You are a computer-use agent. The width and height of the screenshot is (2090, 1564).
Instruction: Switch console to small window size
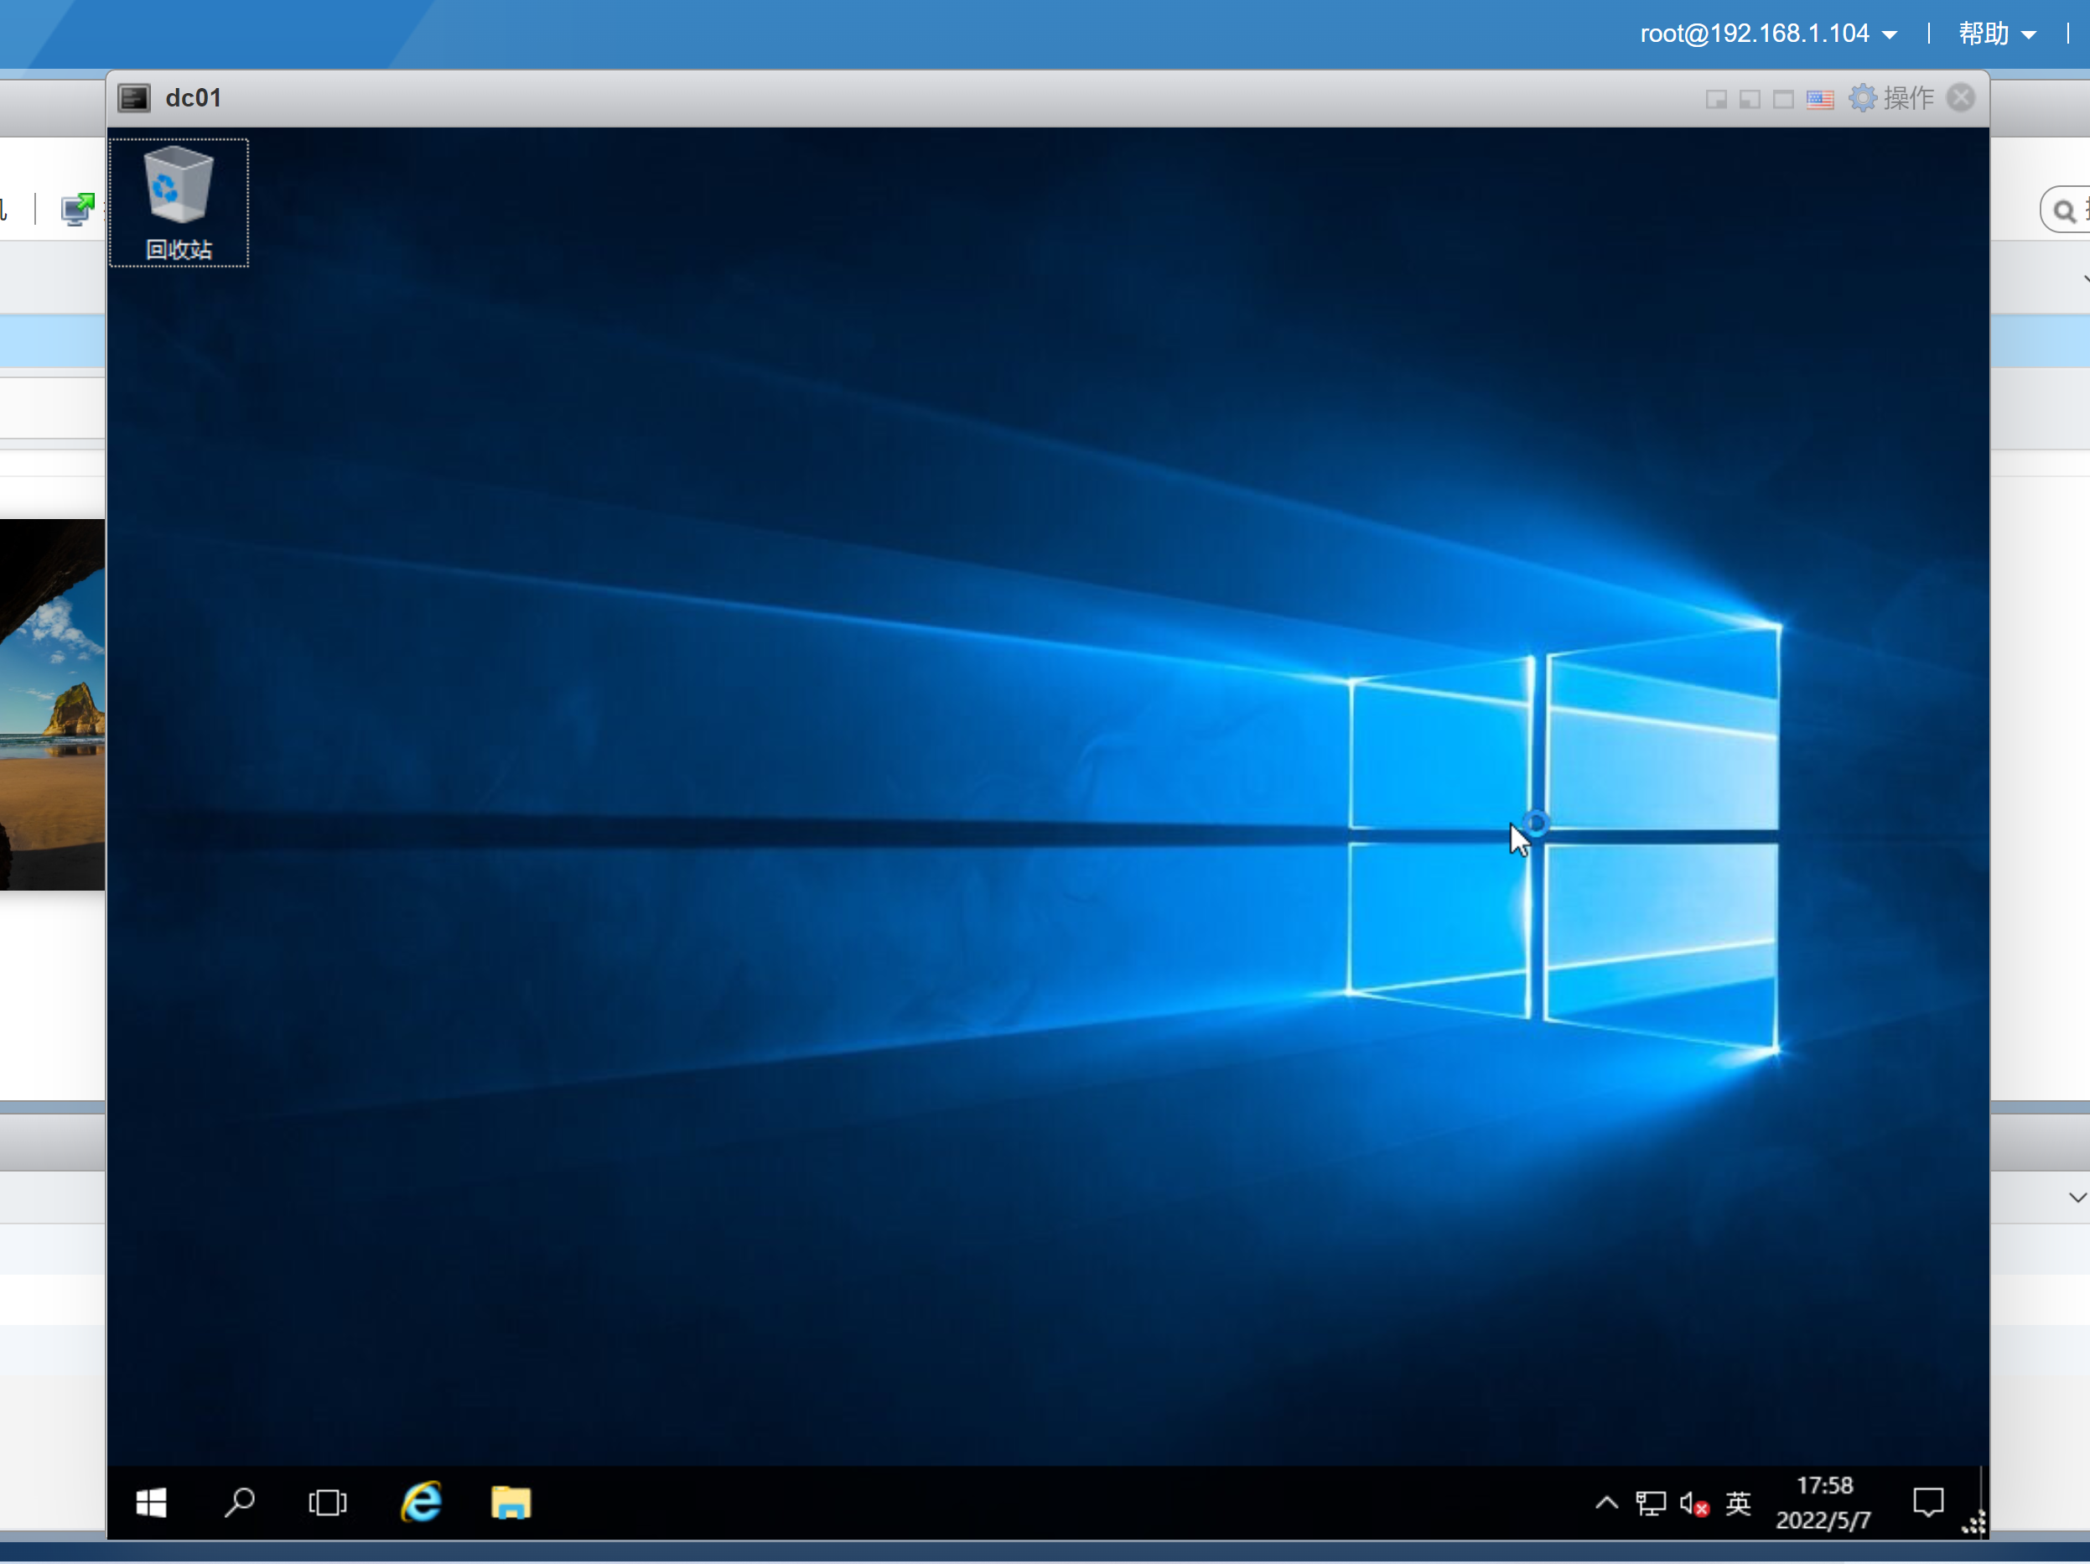1716,99
